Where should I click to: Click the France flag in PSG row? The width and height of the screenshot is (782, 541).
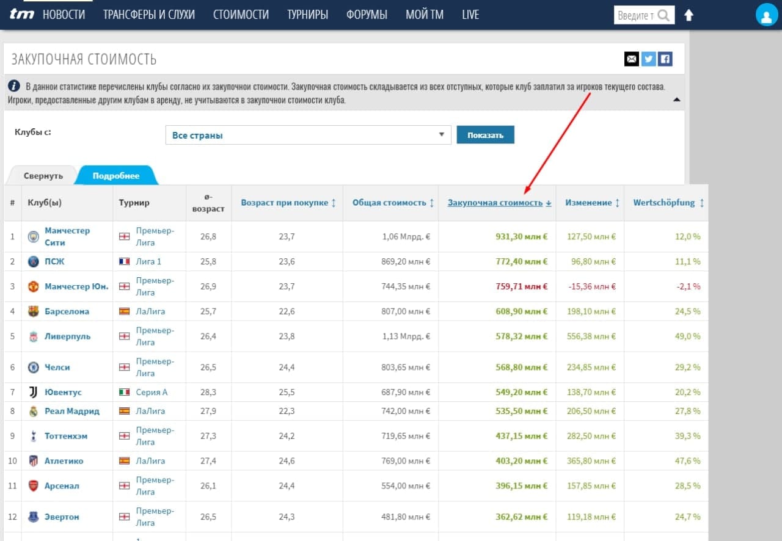pyautogui.click(x=124, y=261)
